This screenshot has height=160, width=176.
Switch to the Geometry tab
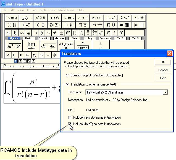click(x=105, y=38)
